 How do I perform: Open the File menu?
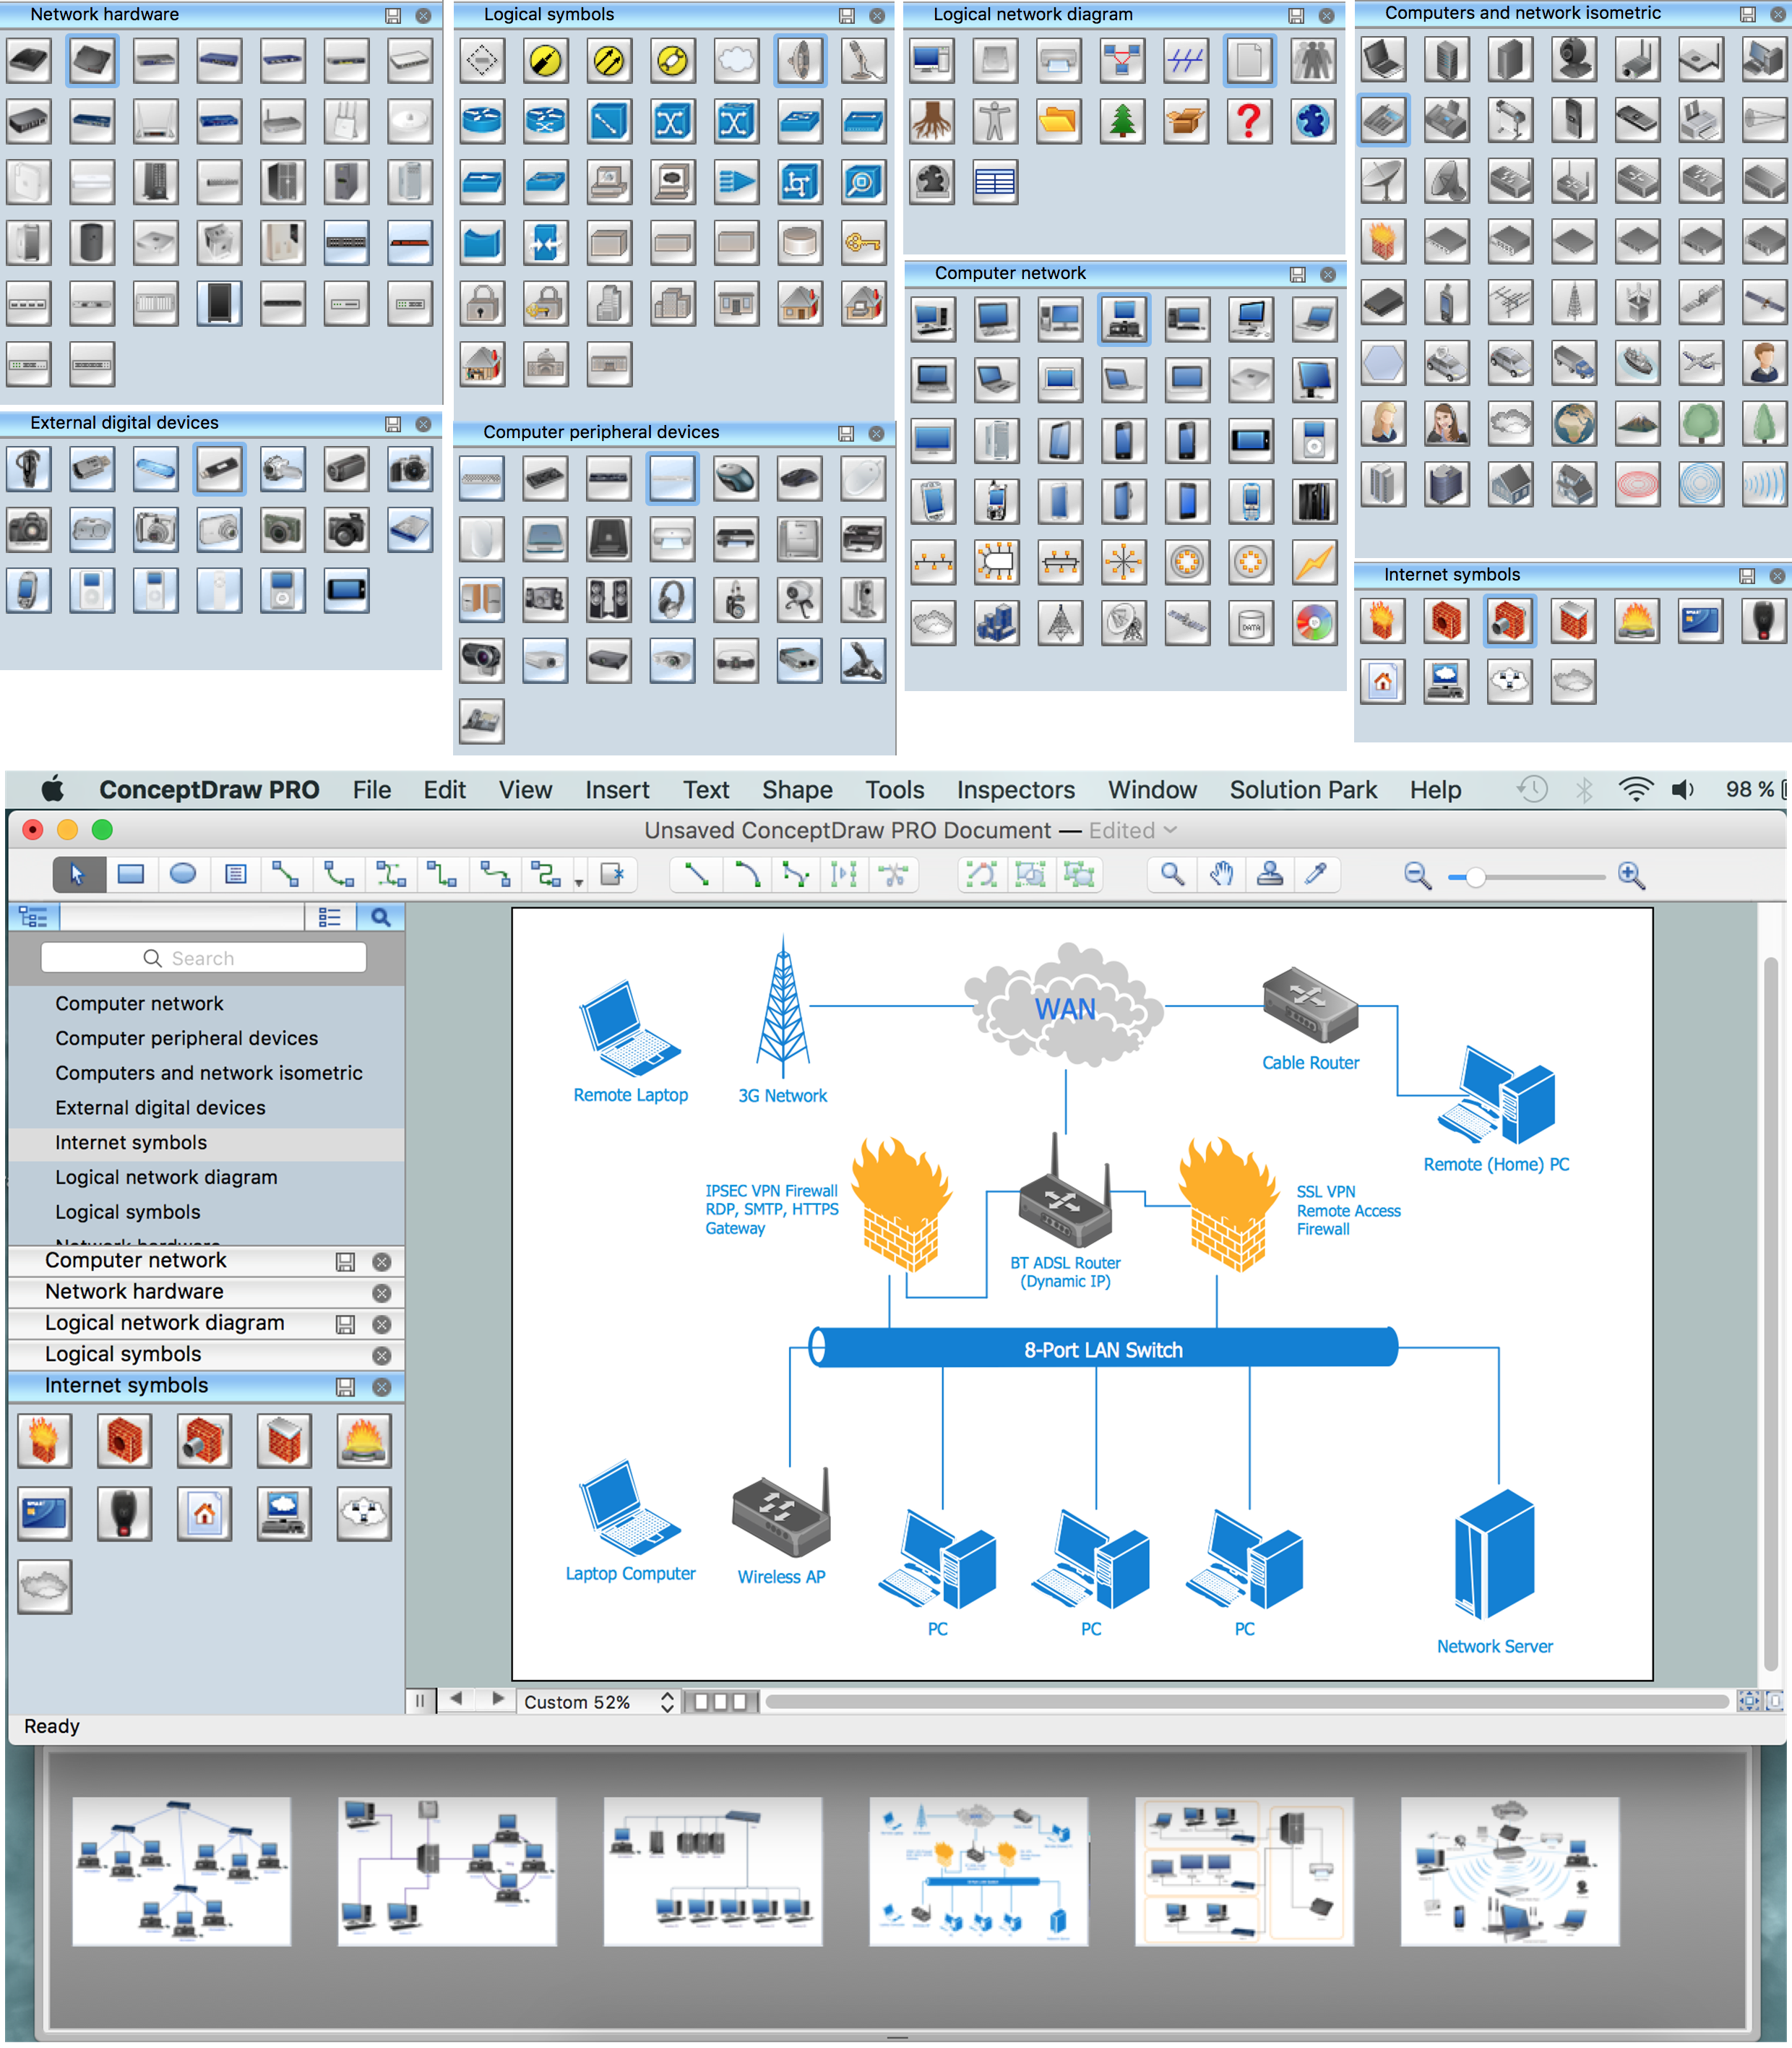click(x=371, y=789)
